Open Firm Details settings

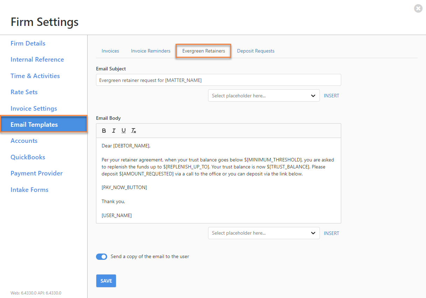coord(28,43)
